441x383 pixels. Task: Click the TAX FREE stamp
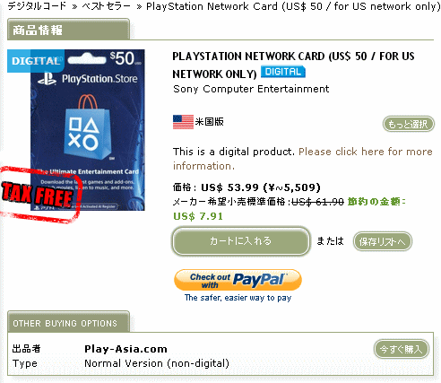pyautogui.click(x=40, y=195)
